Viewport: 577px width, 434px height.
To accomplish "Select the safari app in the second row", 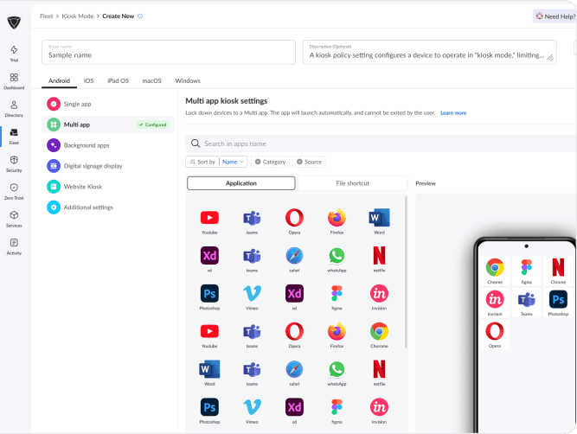I will (294, 258).
